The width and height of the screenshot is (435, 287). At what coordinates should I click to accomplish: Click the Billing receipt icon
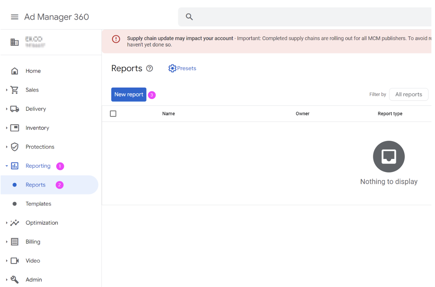tap(15, 242)
